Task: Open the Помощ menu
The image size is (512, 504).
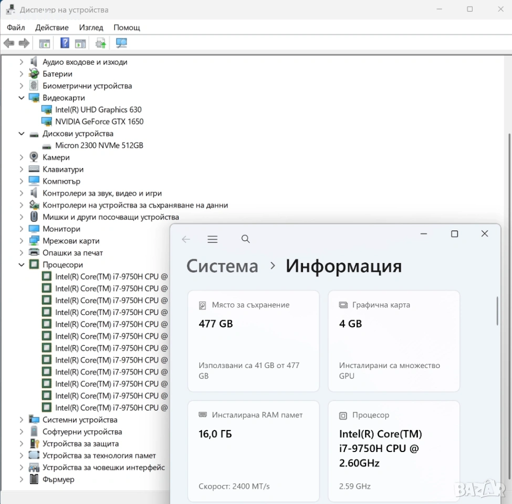Action: click(127, 27)
